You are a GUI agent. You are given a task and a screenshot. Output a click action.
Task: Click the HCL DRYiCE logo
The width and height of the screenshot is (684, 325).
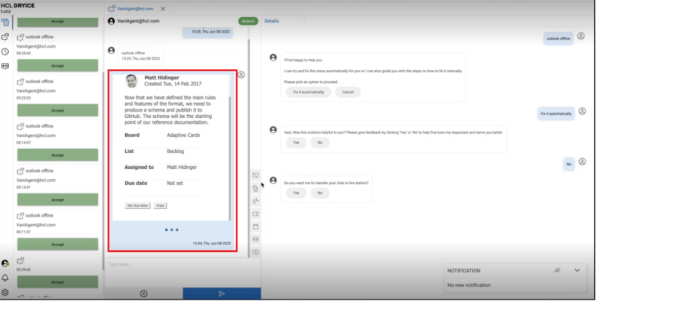coord(18,5)
